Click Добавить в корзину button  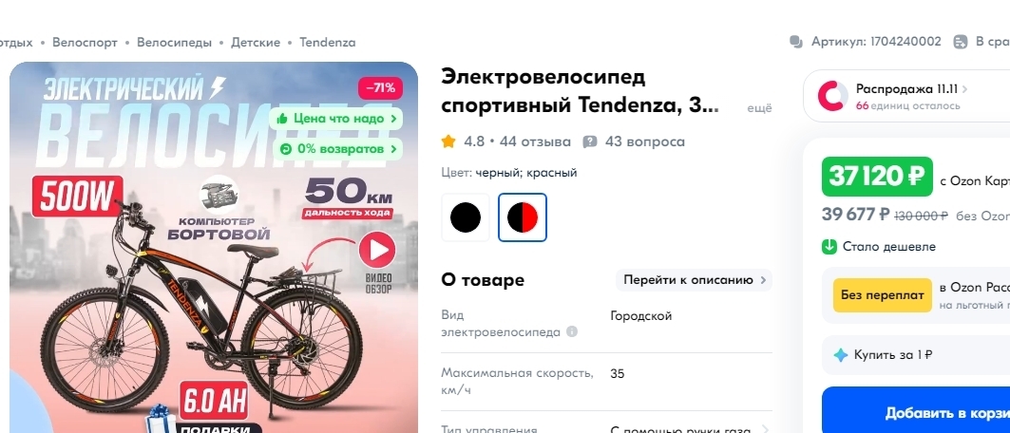pos(916,412)
